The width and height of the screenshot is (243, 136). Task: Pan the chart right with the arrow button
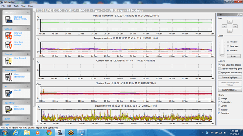click(x=235, y=26)
